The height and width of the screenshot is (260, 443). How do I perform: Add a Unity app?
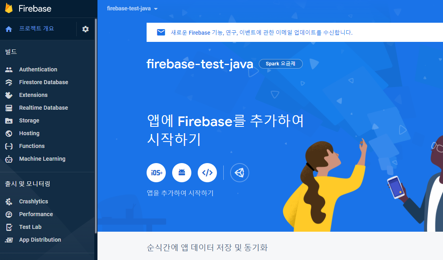[240, 173]
